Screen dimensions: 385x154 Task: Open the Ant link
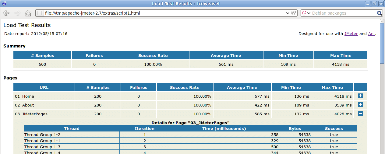point(371,34)
